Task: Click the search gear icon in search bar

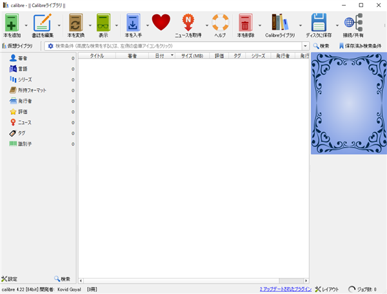Action: [x=50, y=46]
